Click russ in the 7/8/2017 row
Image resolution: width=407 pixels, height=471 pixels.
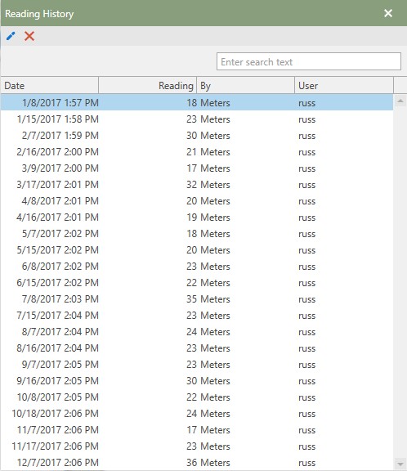(306, 300)
